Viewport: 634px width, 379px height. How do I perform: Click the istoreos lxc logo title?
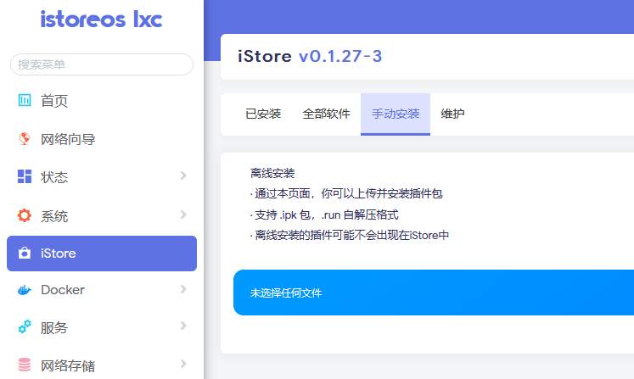pyautogui.click(x=102, y=20)
